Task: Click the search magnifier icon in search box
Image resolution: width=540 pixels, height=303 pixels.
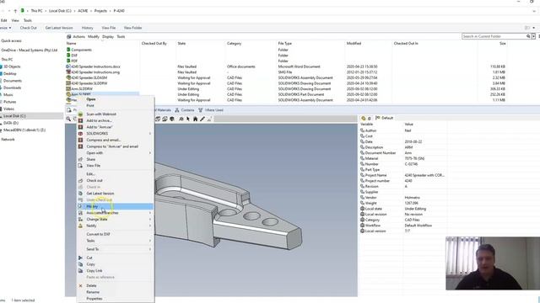Action: coord(528,36)
